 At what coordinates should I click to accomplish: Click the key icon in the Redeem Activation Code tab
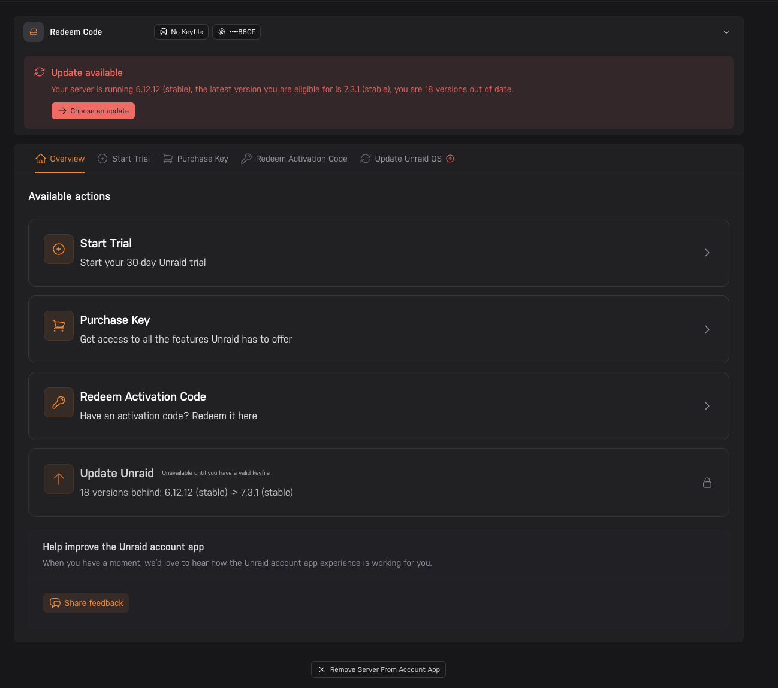pyautogui.click(x=246, y=159)
